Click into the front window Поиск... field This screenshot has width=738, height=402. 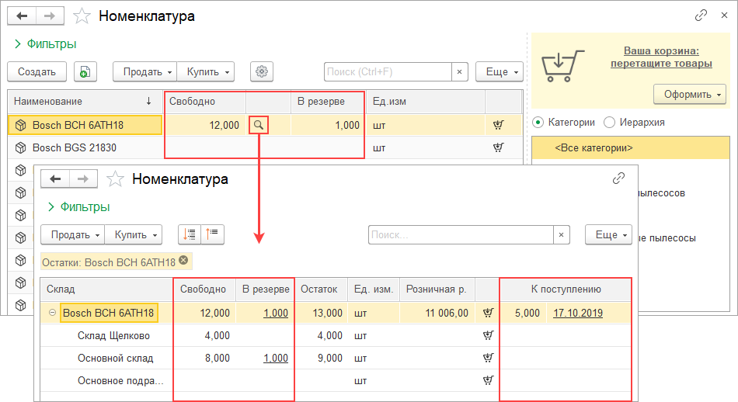click(461, 234)
